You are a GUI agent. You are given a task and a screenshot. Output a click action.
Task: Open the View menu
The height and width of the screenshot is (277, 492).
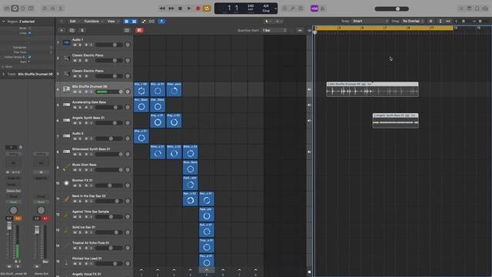[x=113, y=22]
